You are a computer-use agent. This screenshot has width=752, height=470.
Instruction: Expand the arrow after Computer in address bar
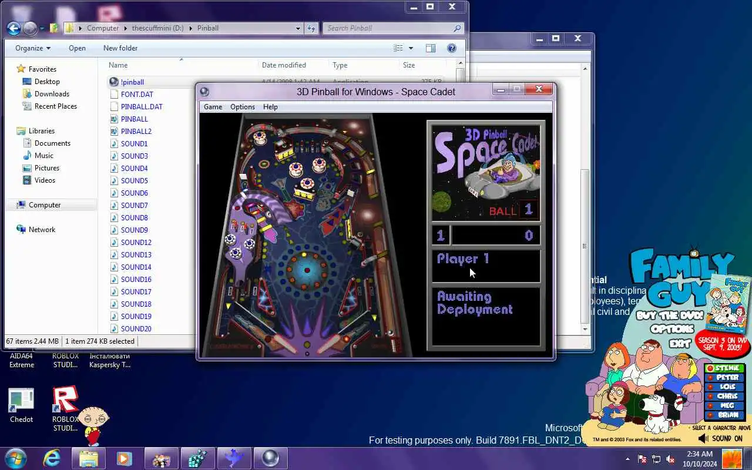click(125, 28)
